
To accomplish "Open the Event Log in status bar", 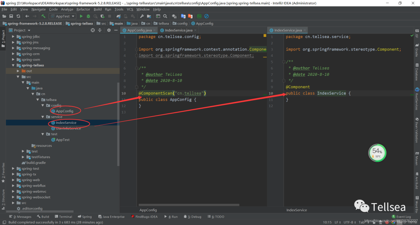I will 401,217.
